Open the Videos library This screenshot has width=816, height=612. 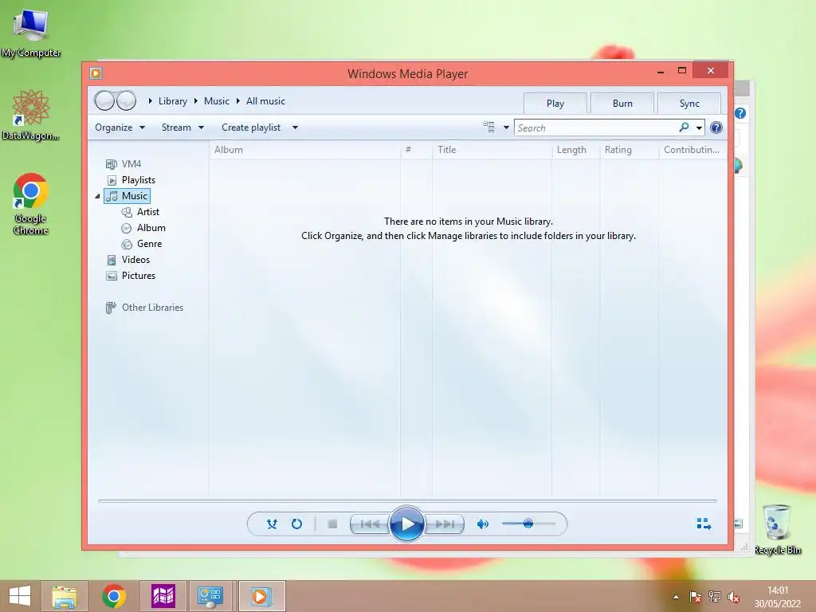pyautogui.click(x=128, y=260)
